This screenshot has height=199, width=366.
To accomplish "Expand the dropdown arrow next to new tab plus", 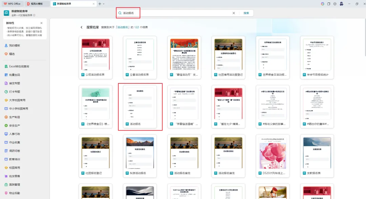I will (104, 4).
